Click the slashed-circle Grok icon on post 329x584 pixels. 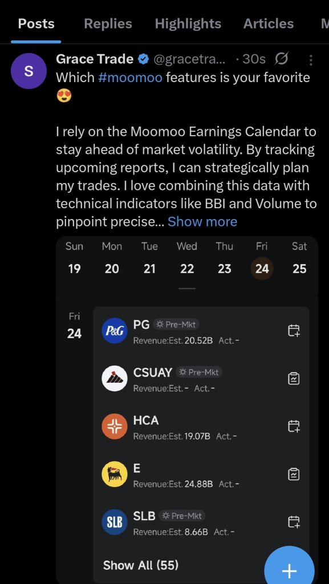[x=282, y=59]
